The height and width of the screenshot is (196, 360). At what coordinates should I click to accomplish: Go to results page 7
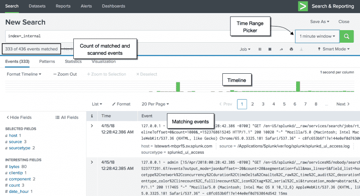(x=306, y=104)
